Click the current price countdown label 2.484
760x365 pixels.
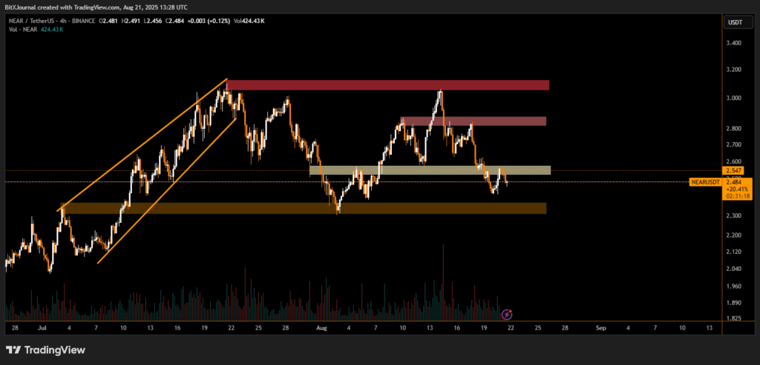740,181
